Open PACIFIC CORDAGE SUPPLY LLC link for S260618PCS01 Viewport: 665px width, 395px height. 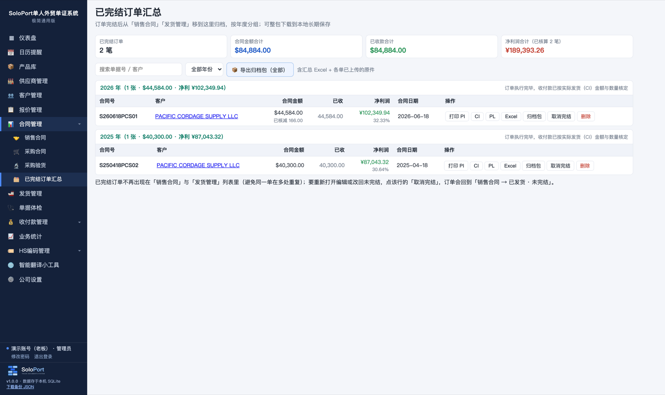(x=196, y=116)
